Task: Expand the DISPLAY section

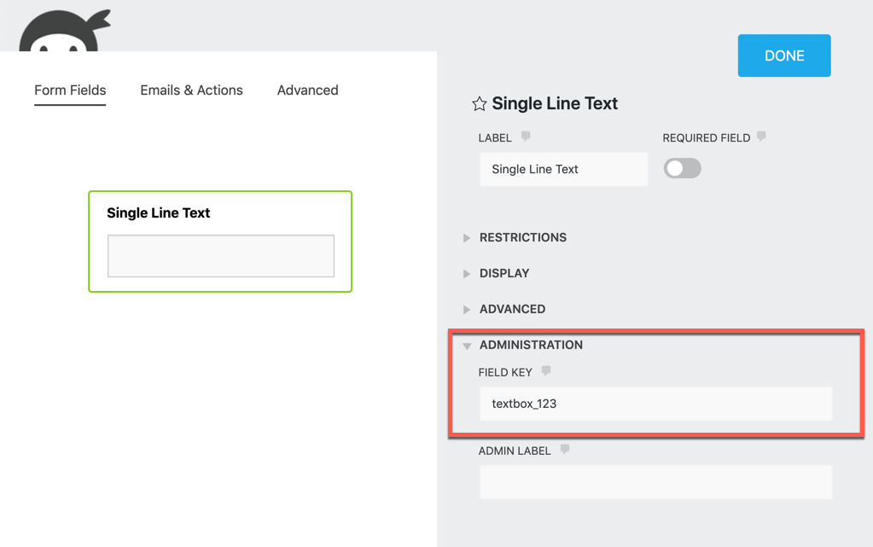Action: [x=503, y=273]
